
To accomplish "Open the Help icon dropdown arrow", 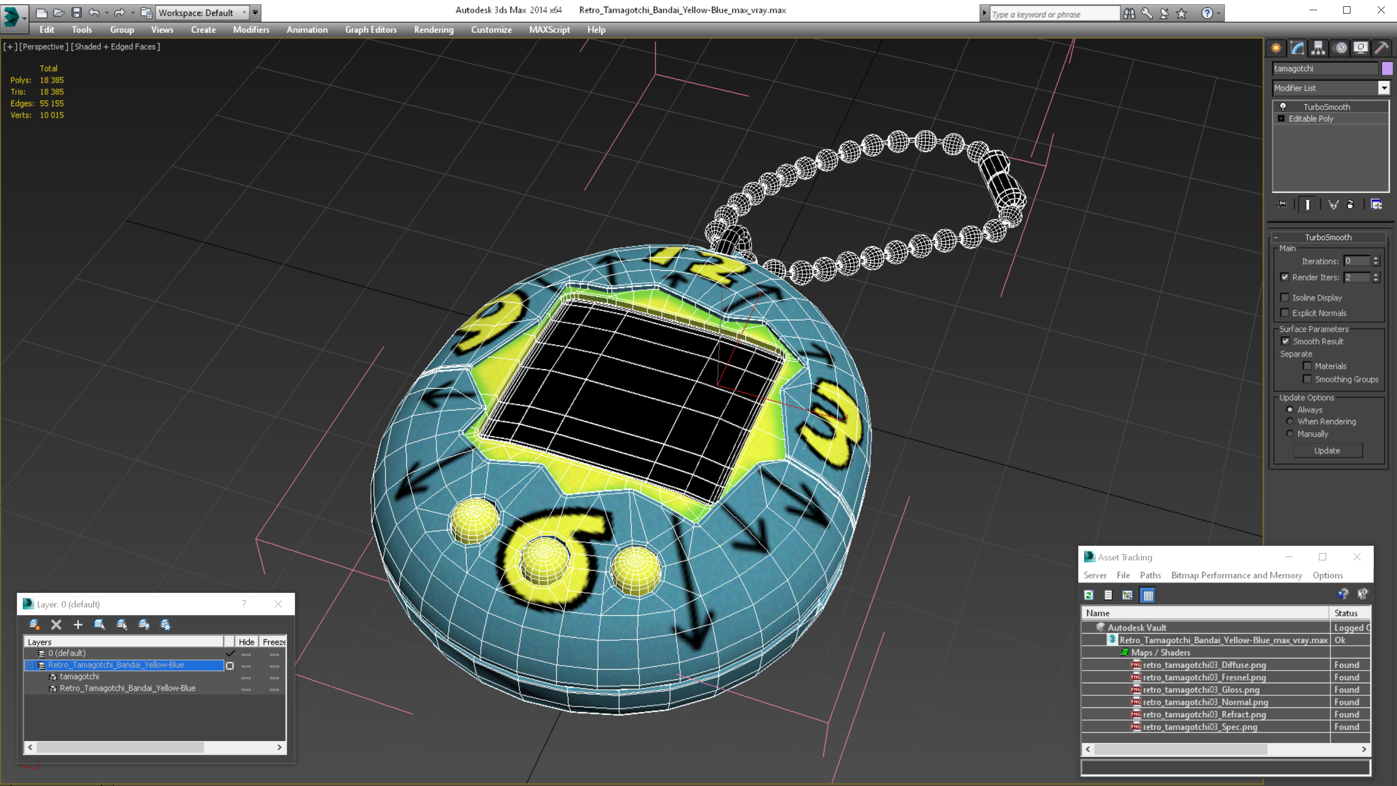I will 1218,14.
